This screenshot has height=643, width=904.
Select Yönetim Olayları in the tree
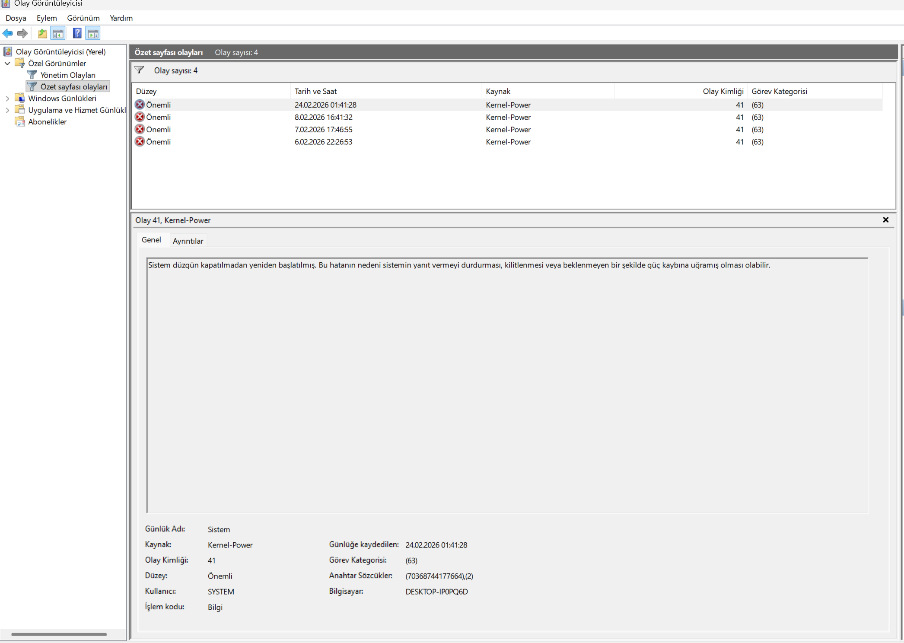68,75
